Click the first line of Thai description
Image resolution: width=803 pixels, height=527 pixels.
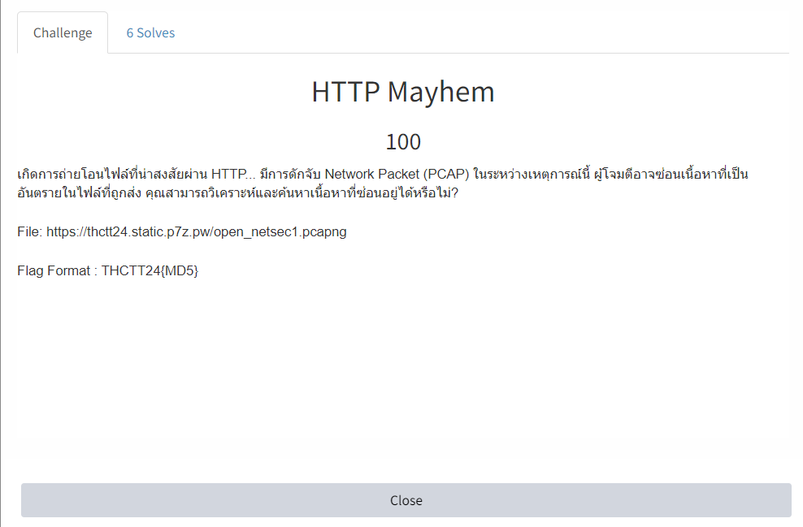pyautogui.click(x=383, y=174)
